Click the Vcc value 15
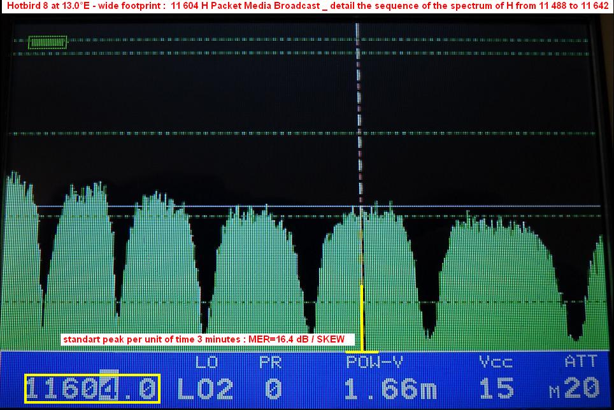Screen dimensions: 614x410 point(497,388)
